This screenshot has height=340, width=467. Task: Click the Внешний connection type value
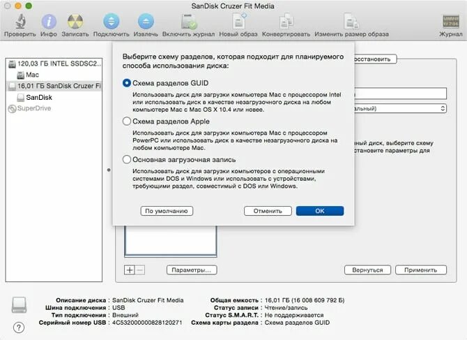coord(125,315)
